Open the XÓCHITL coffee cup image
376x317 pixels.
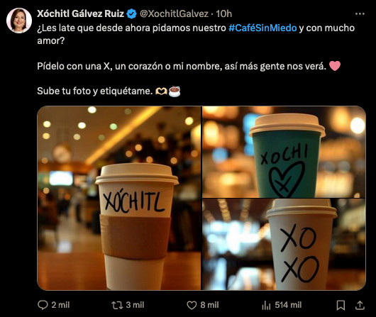119,198
